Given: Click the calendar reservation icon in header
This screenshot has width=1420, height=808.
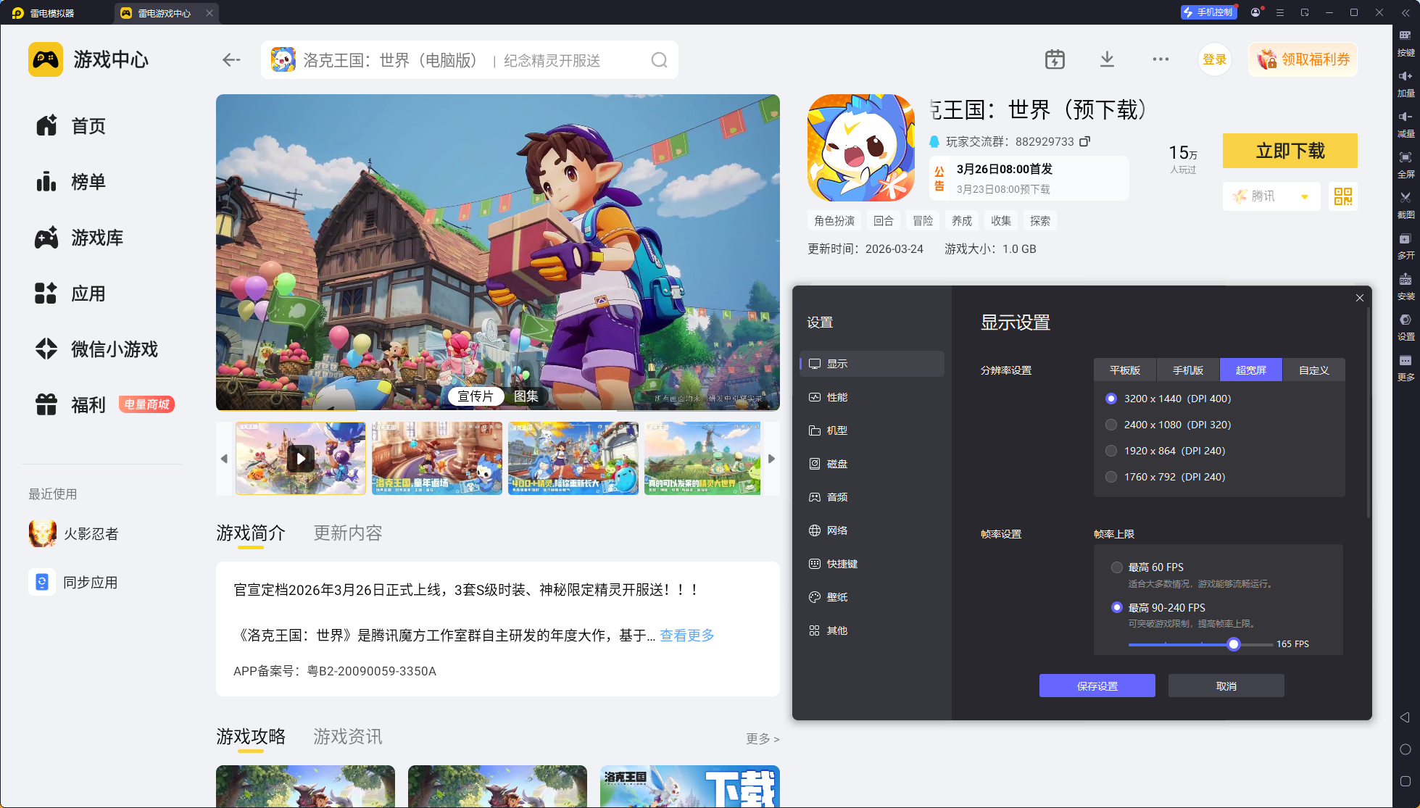Looking at the screenshot, I should [x=1055, y=59].
